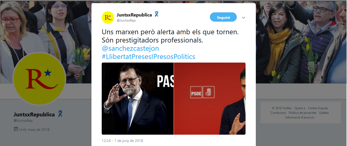Click the calendar icon beside joined date

[x=16, y=129]
